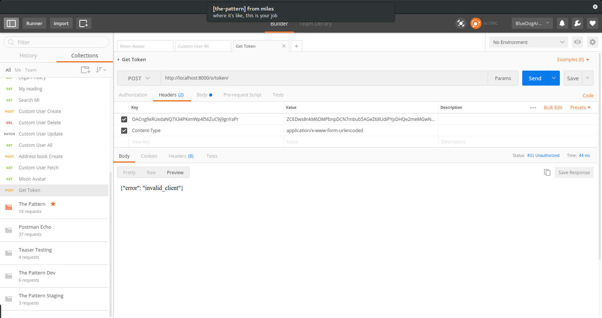Open notifications bell icon
Screen dimensions: 602x318
tap(562, 23)
